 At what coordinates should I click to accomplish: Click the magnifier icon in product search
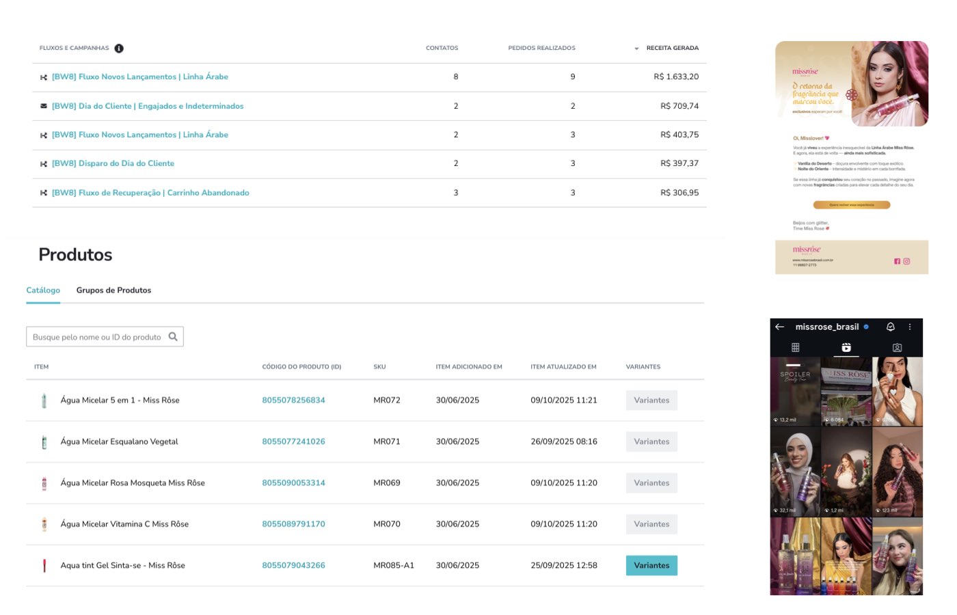(173, 336)
